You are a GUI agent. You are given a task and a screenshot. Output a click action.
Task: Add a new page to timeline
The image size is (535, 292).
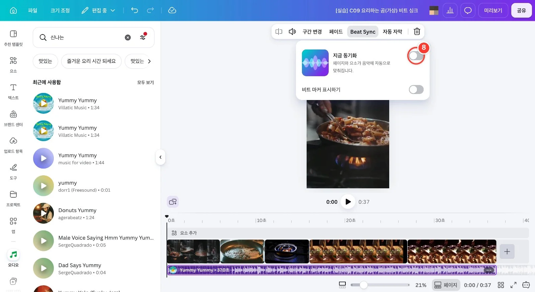click(x=507, y=252)
